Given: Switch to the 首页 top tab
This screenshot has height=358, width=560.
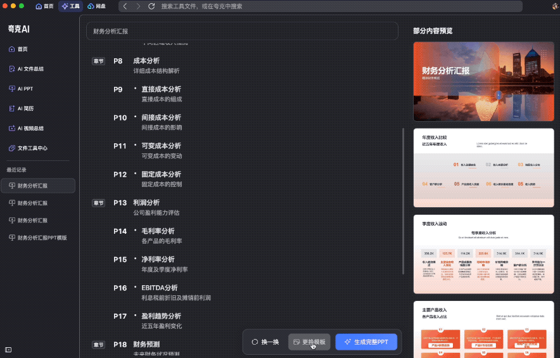Looking at the screenshot, I should click(44, 6).
